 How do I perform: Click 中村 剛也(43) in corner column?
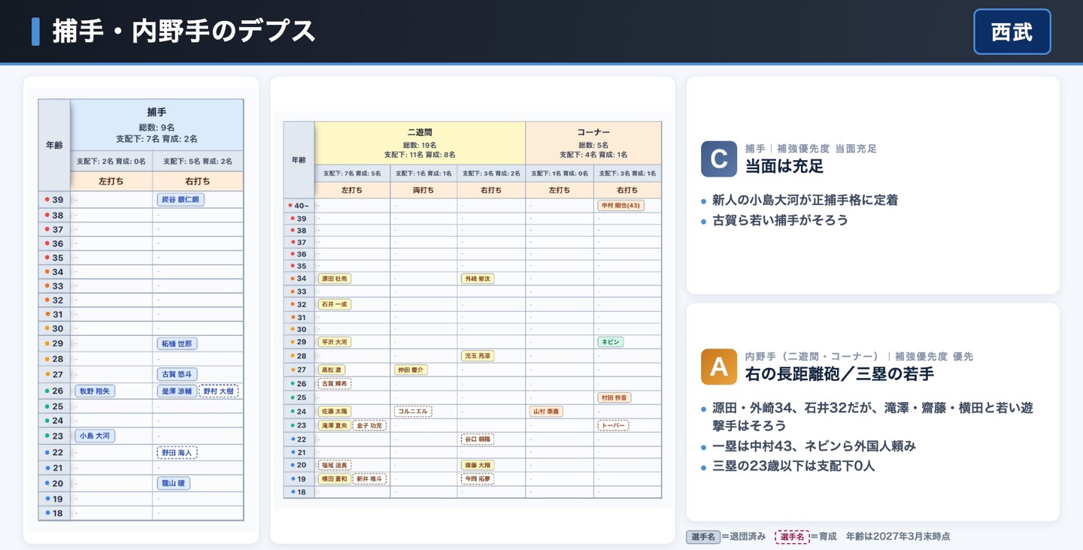(620, 205)
